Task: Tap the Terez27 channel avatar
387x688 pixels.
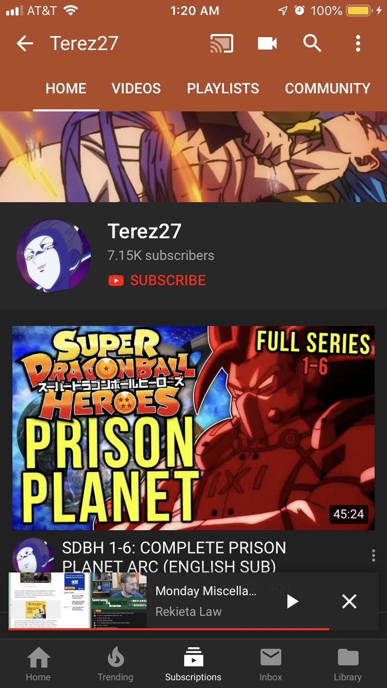Action: point(54,255)
